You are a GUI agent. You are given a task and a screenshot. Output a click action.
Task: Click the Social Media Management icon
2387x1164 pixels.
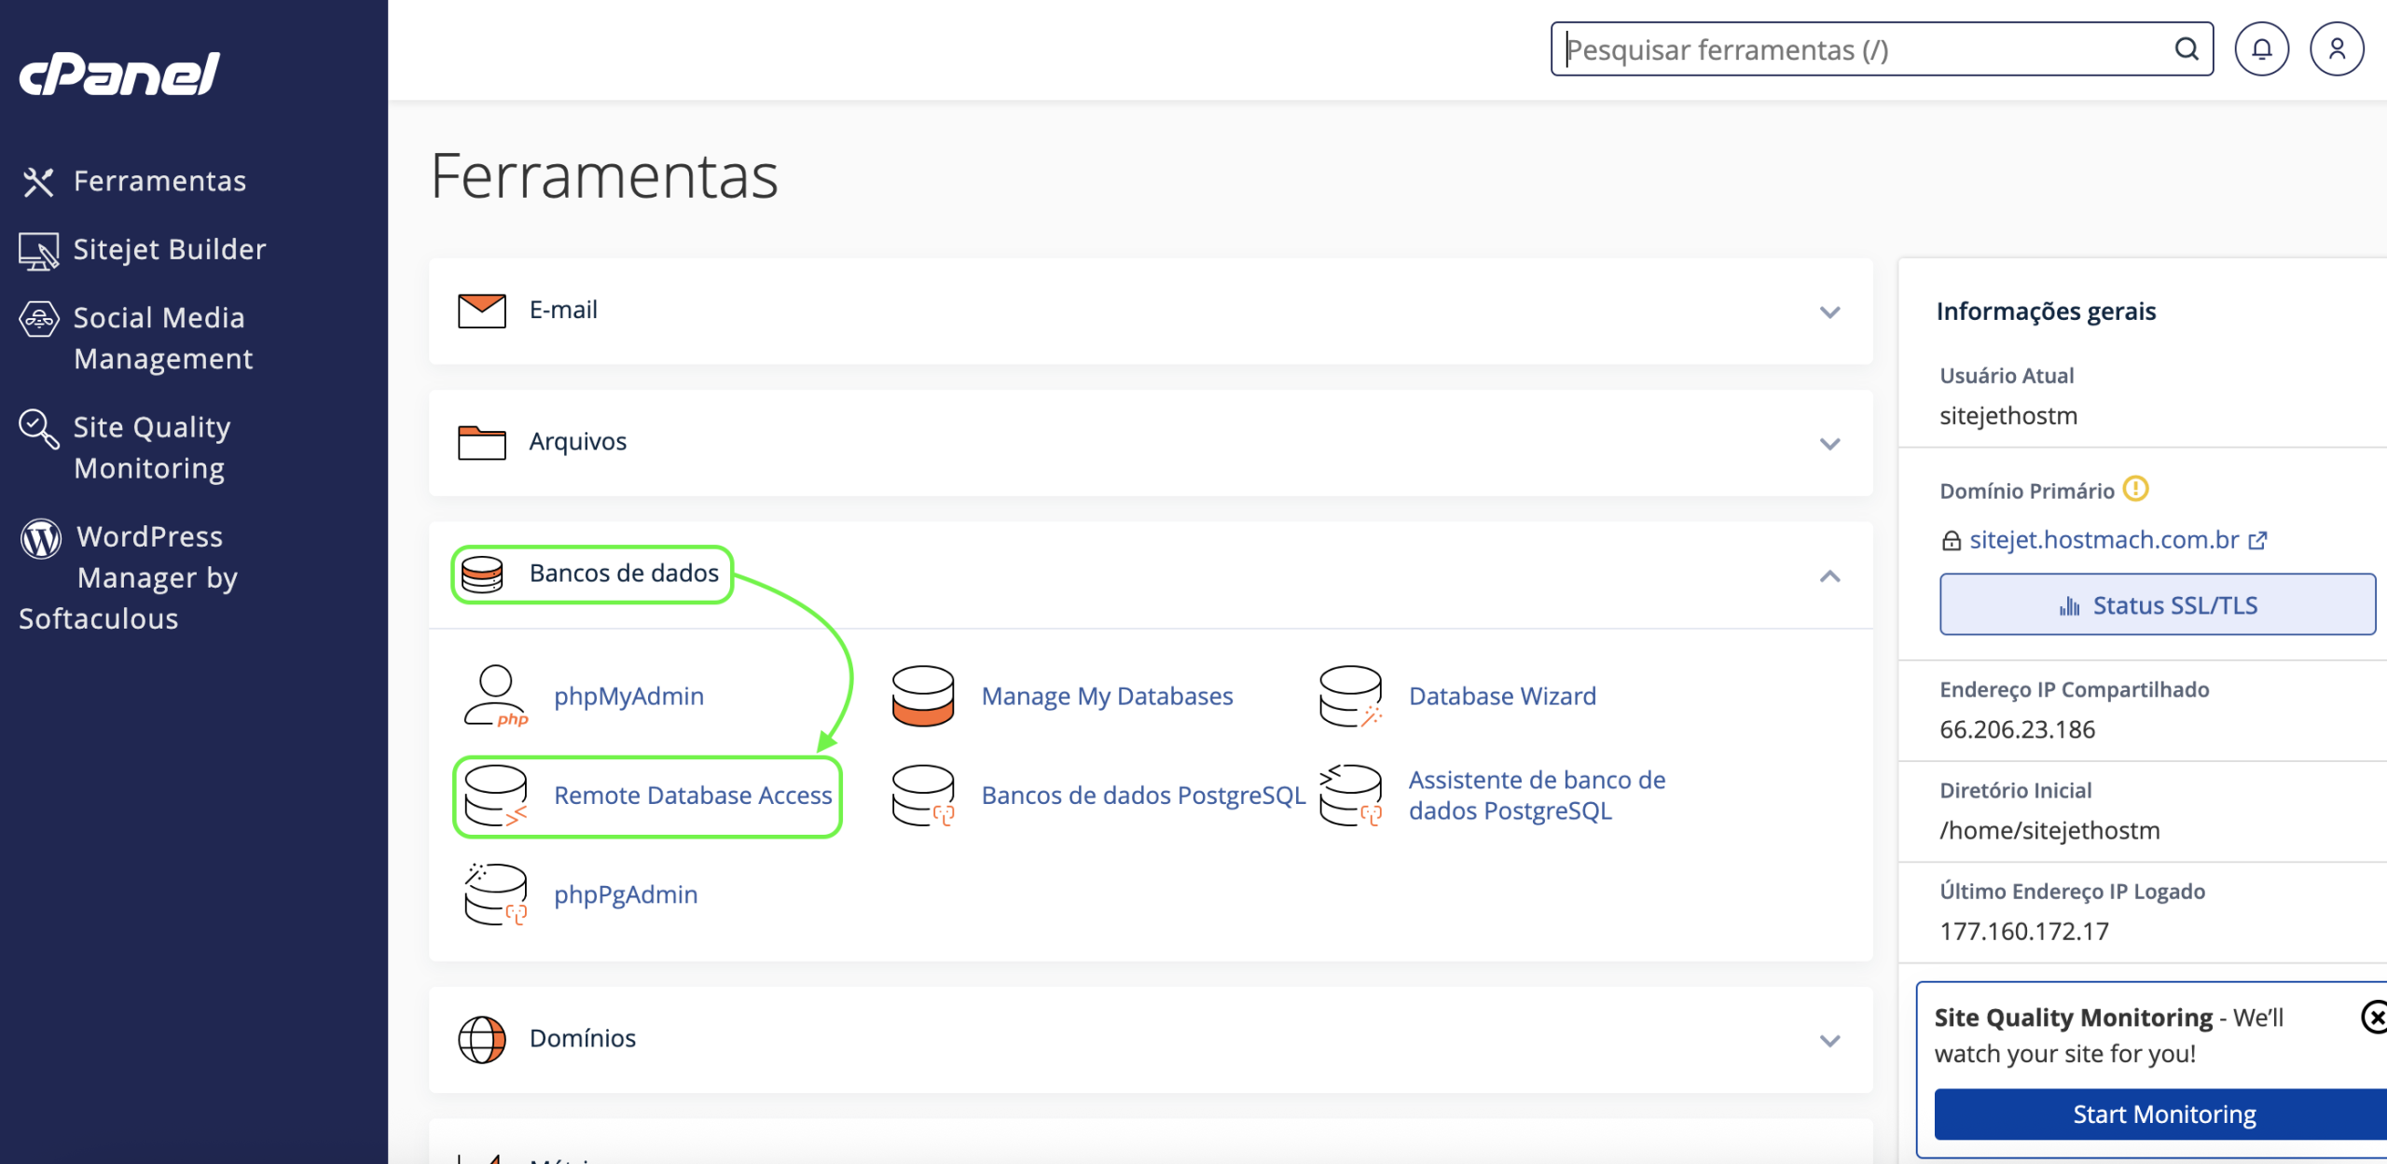(38, 319)
